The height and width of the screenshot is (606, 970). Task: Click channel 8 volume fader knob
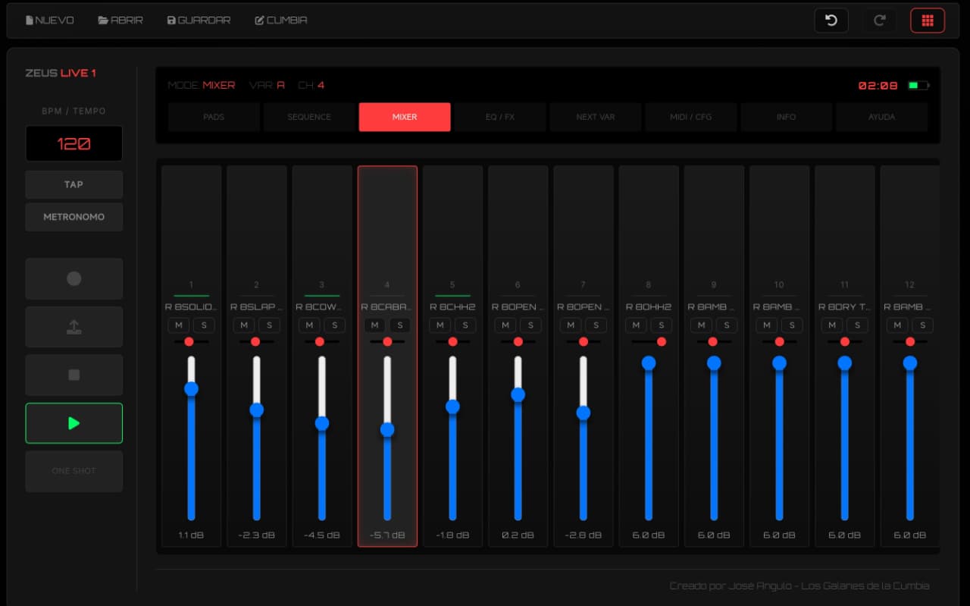point(649,363)
